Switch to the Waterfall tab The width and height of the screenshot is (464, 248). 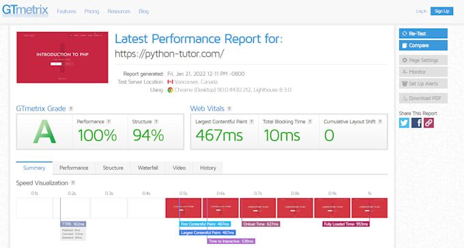click(x=147, y=168)
